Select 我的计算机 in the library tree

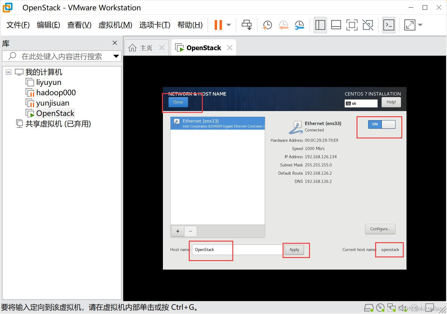44,72
